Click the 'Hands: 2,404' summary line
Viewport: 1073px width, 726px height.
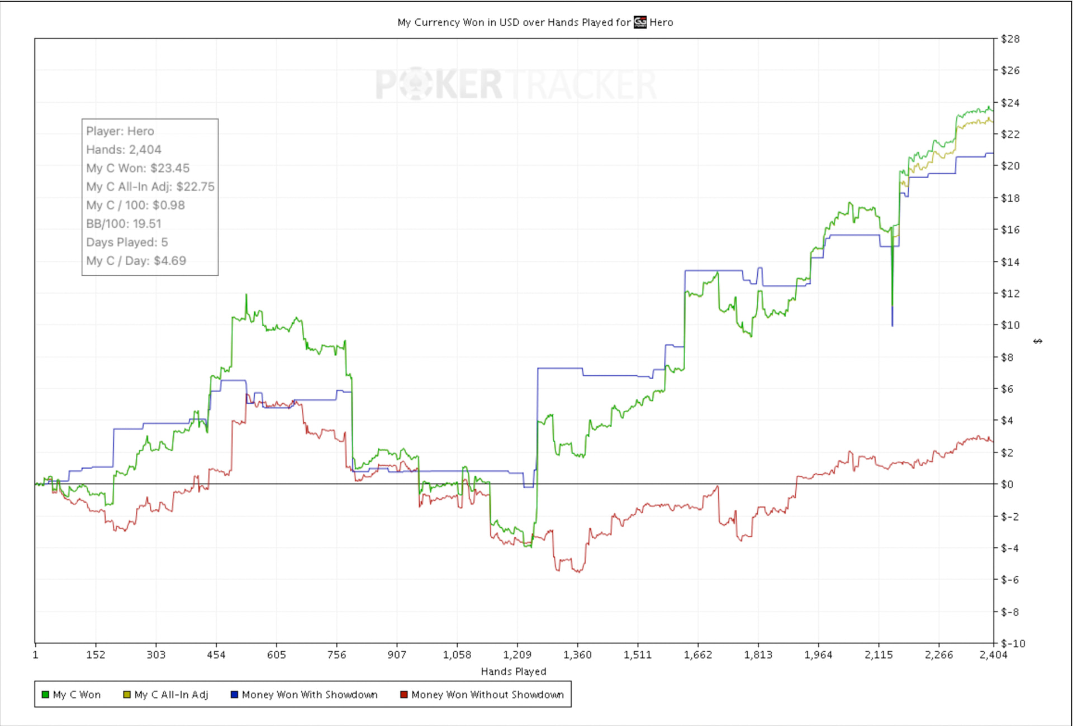point(124,150)
